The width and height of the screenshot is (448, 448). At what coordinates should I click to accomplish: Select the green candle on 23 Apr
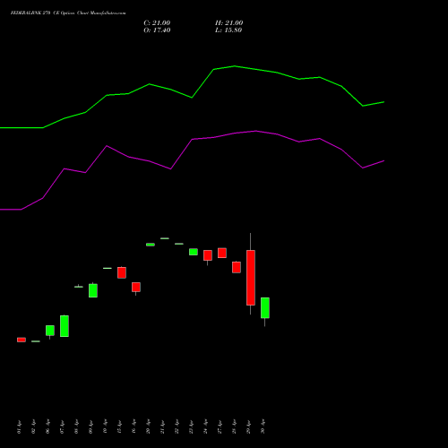click(194, 252)
